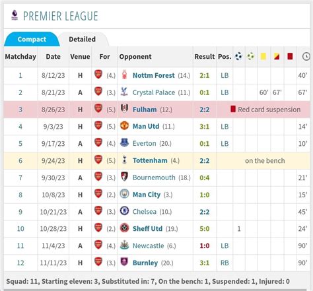Click the Arsenal crest in matchday 1 row
313x291 pixels.
(x=98, y=75)
